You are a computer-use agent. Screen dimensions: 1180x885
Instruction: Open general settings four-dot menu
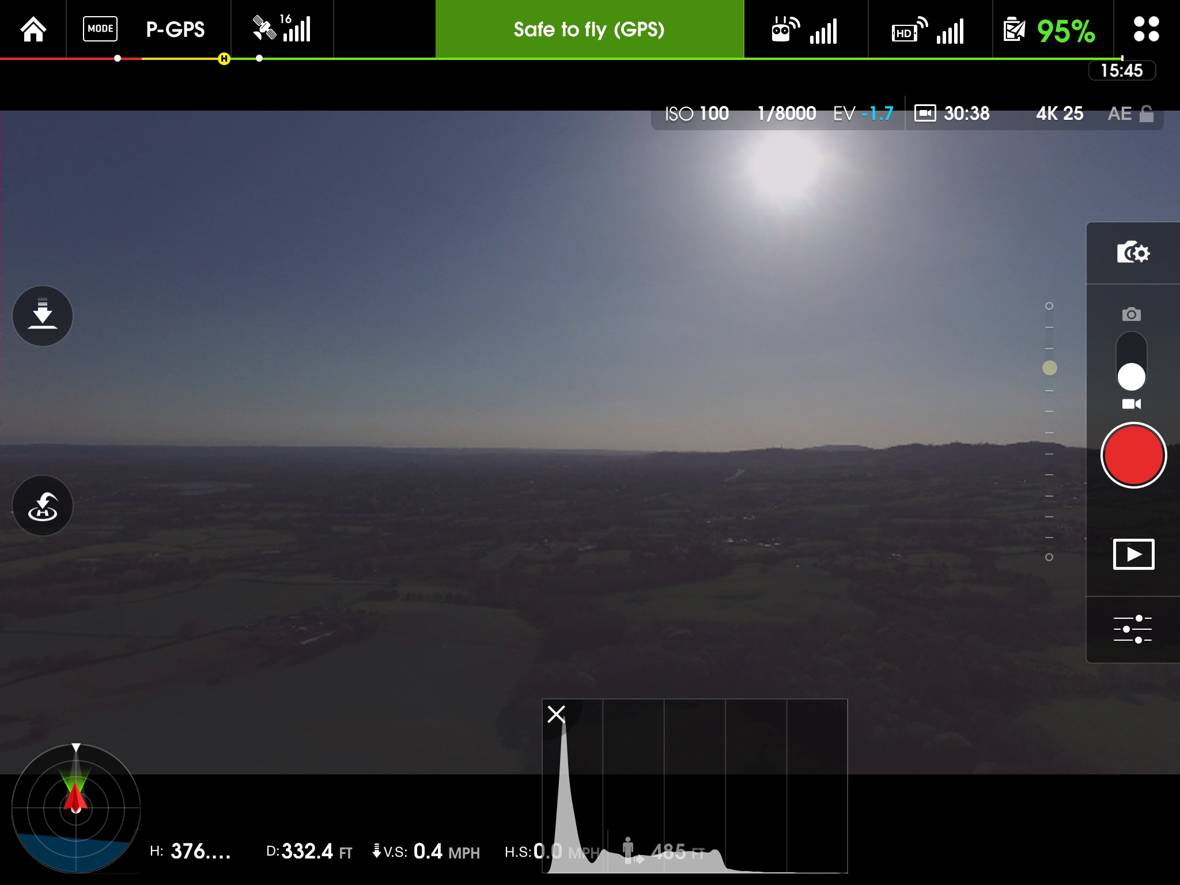coord(1146,29)
